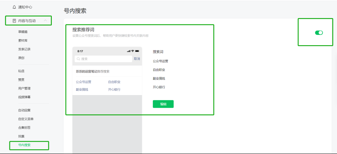337x154 pixels.
Task: Click the 搜索推荐词 section title
Action: click(83, 30)
